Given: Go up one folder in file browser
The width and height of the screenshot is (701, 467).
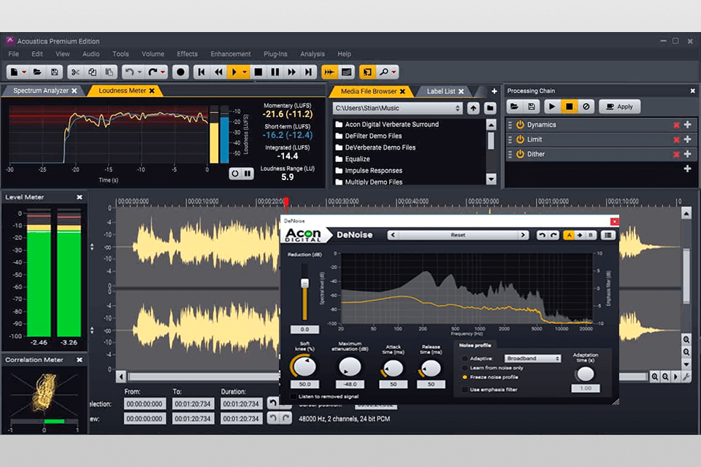Looking at the screenshot, I should pos(473,108).
